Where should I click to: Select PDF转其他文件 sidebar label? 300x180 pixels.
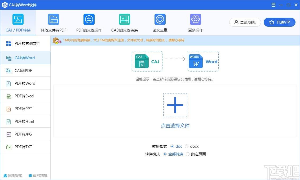(x=27, y=44)
